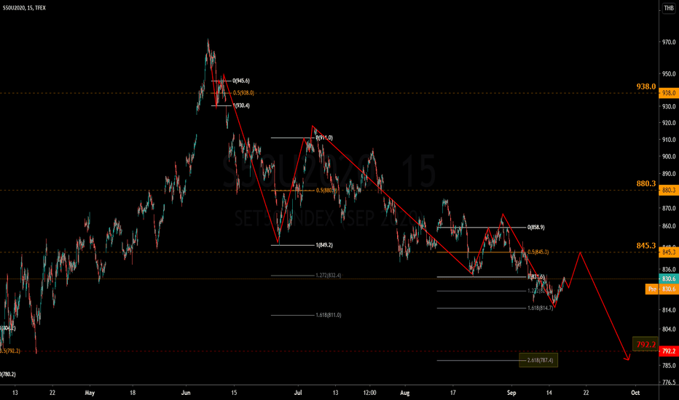Click the May label on time axis

tap(90, 393)
